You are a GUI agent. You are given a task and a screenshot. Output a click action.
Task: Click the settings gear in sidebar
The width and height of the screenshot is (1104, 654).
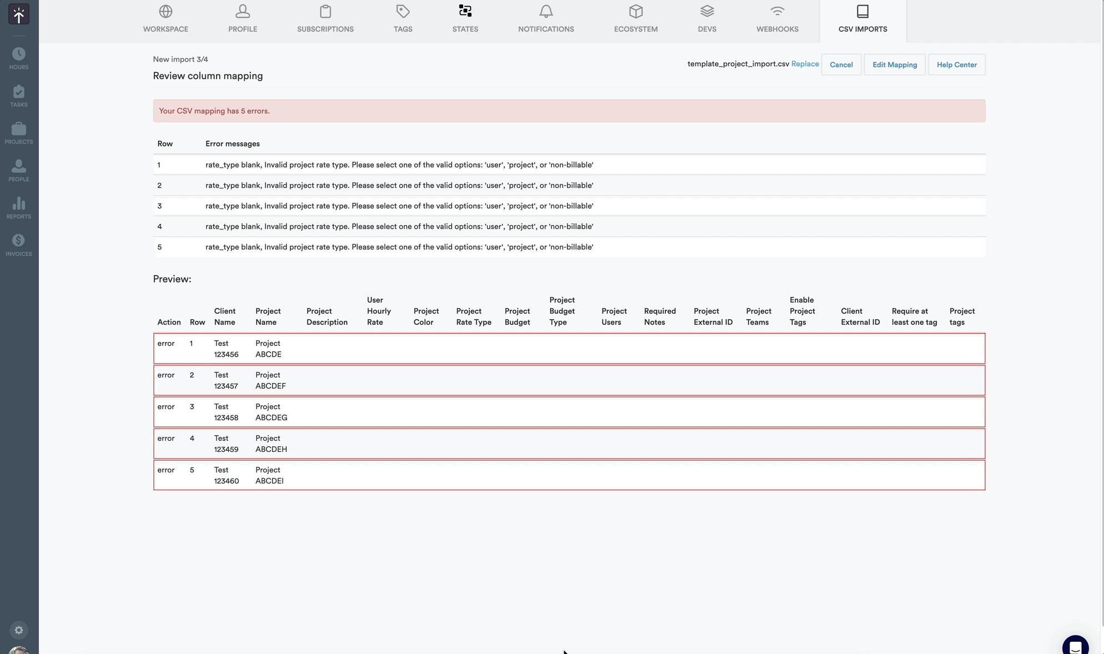pos(19,630)
